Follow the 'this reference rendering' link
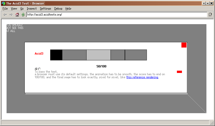The width and height of the screenshot is (215, 126). (142, 77)
